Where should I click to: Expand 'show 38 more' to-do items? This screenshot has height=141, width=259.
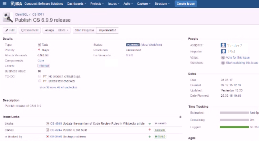tap(58, 87)
